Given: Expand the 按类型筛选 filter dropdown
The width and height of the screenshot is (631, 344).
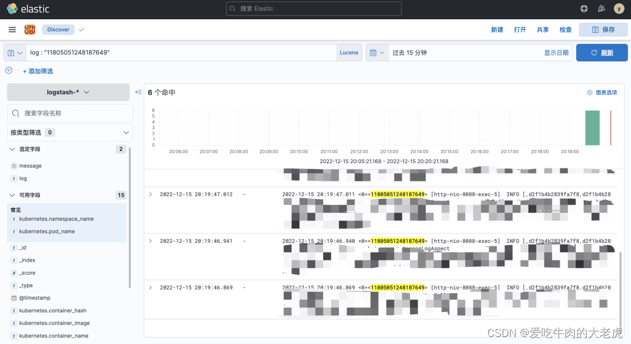Looking at the screenshot, I should (70, 133).
